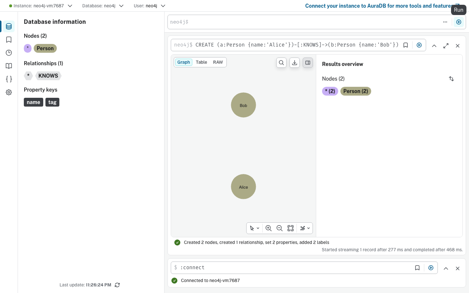This screenshot has width=469, height=293.
Task: Select the 'Created 2 nodes' status message
Action: coord(256,242)
